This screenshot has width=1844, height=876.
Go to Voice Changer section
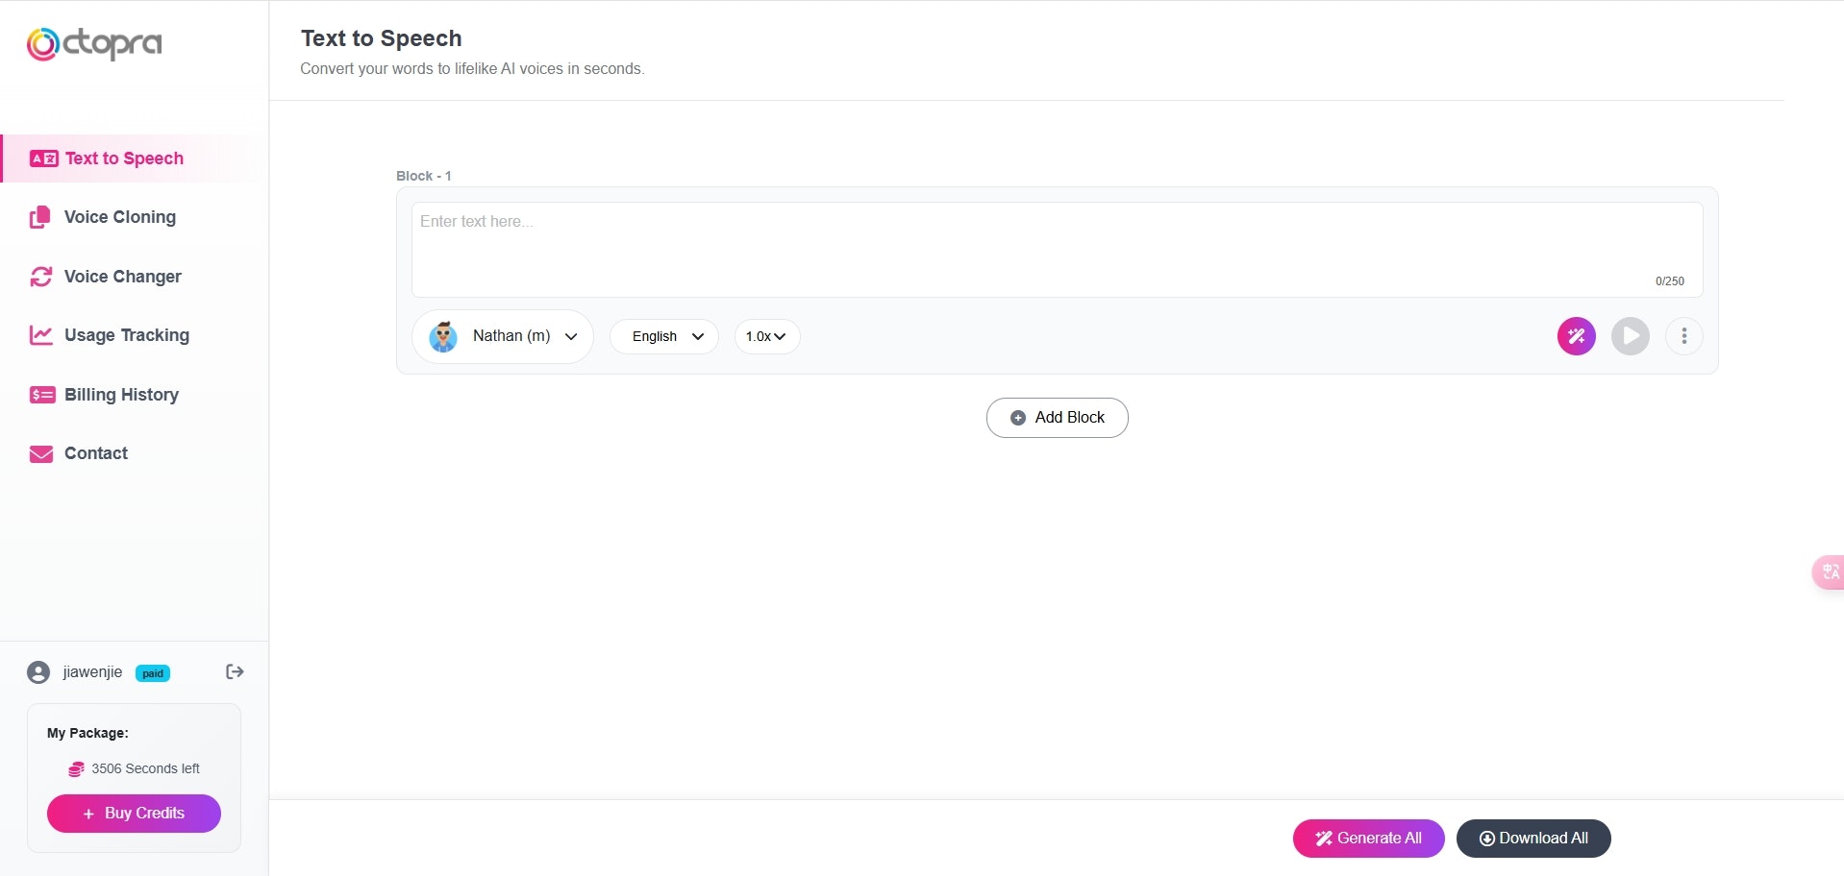(122, 277)
